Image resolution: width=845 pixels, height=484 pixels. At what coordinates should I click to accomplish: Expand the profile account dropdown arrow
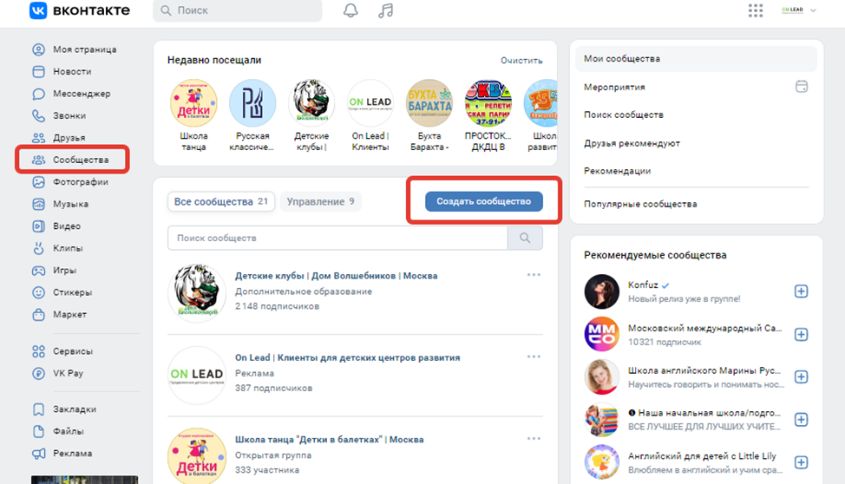point(813,10)
